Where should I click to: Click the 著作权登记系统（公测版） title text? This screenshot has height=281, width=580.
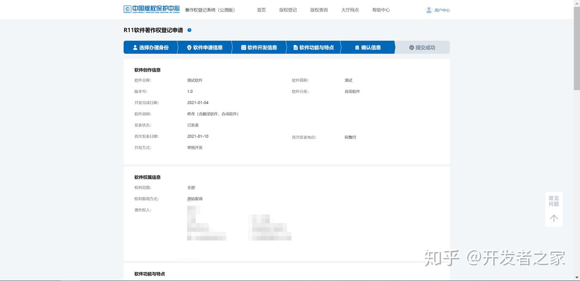210,10
